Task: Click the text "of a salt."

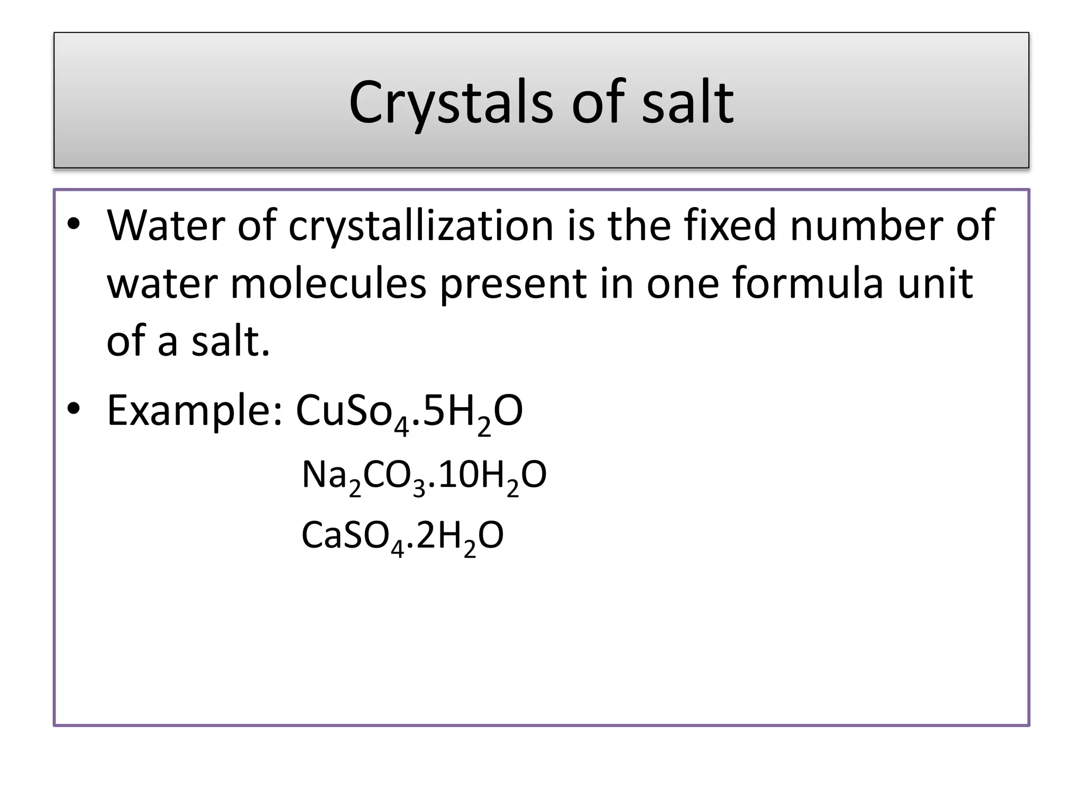Action: point(188,340)
